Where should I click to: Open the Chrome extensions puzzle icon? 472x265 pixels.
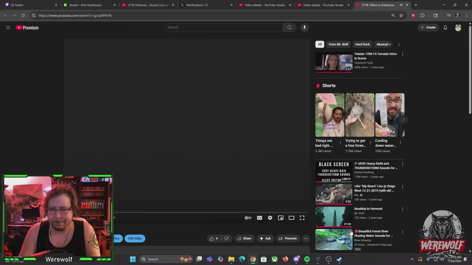tap(423, 15)
